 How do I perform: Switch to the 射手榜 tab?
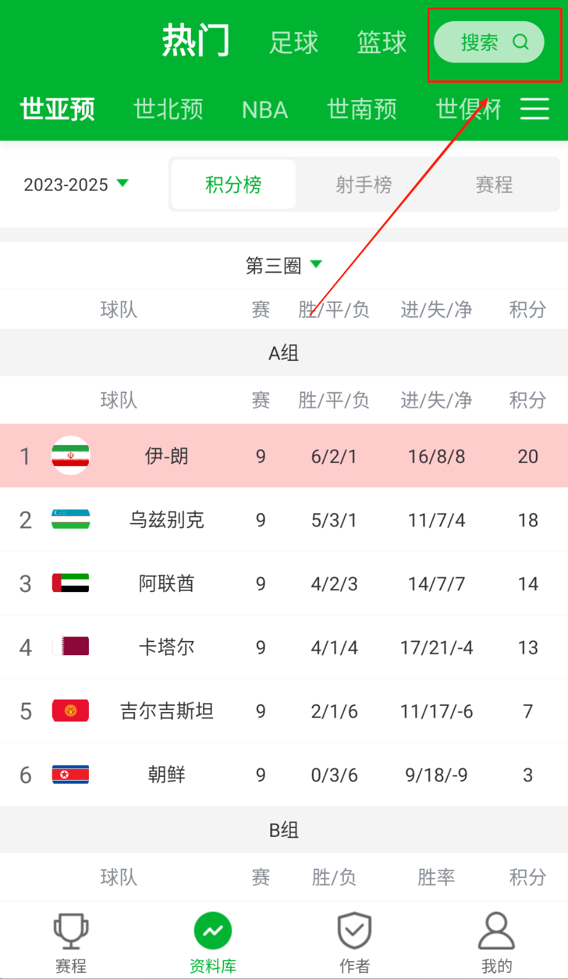[364, 184]
